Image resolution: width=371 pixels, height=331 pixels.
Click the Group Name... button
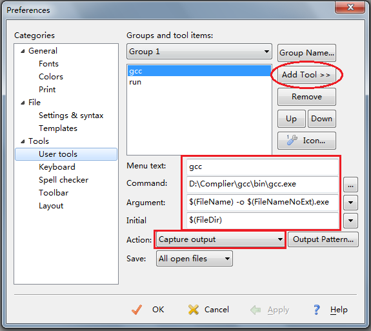(x=306, y=52)
